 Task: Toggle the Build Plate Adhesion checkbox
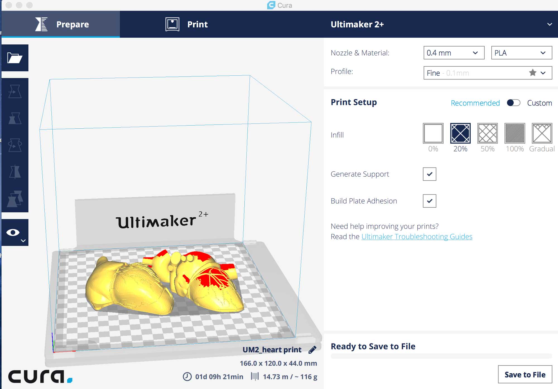pos(429,201)
